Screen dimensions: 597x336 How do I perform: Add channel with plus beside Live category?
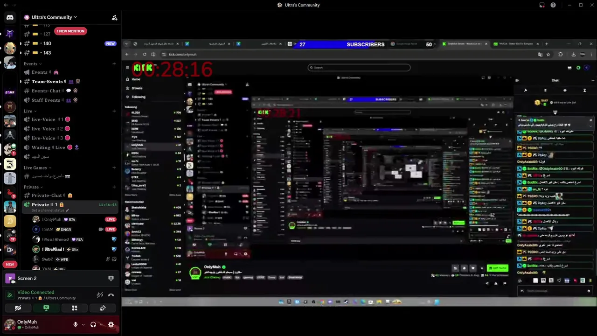point(114,111)
